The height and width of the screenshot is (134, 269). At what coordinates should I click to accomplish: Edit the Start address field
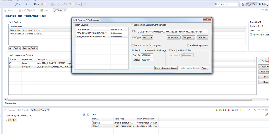[147, 55]
